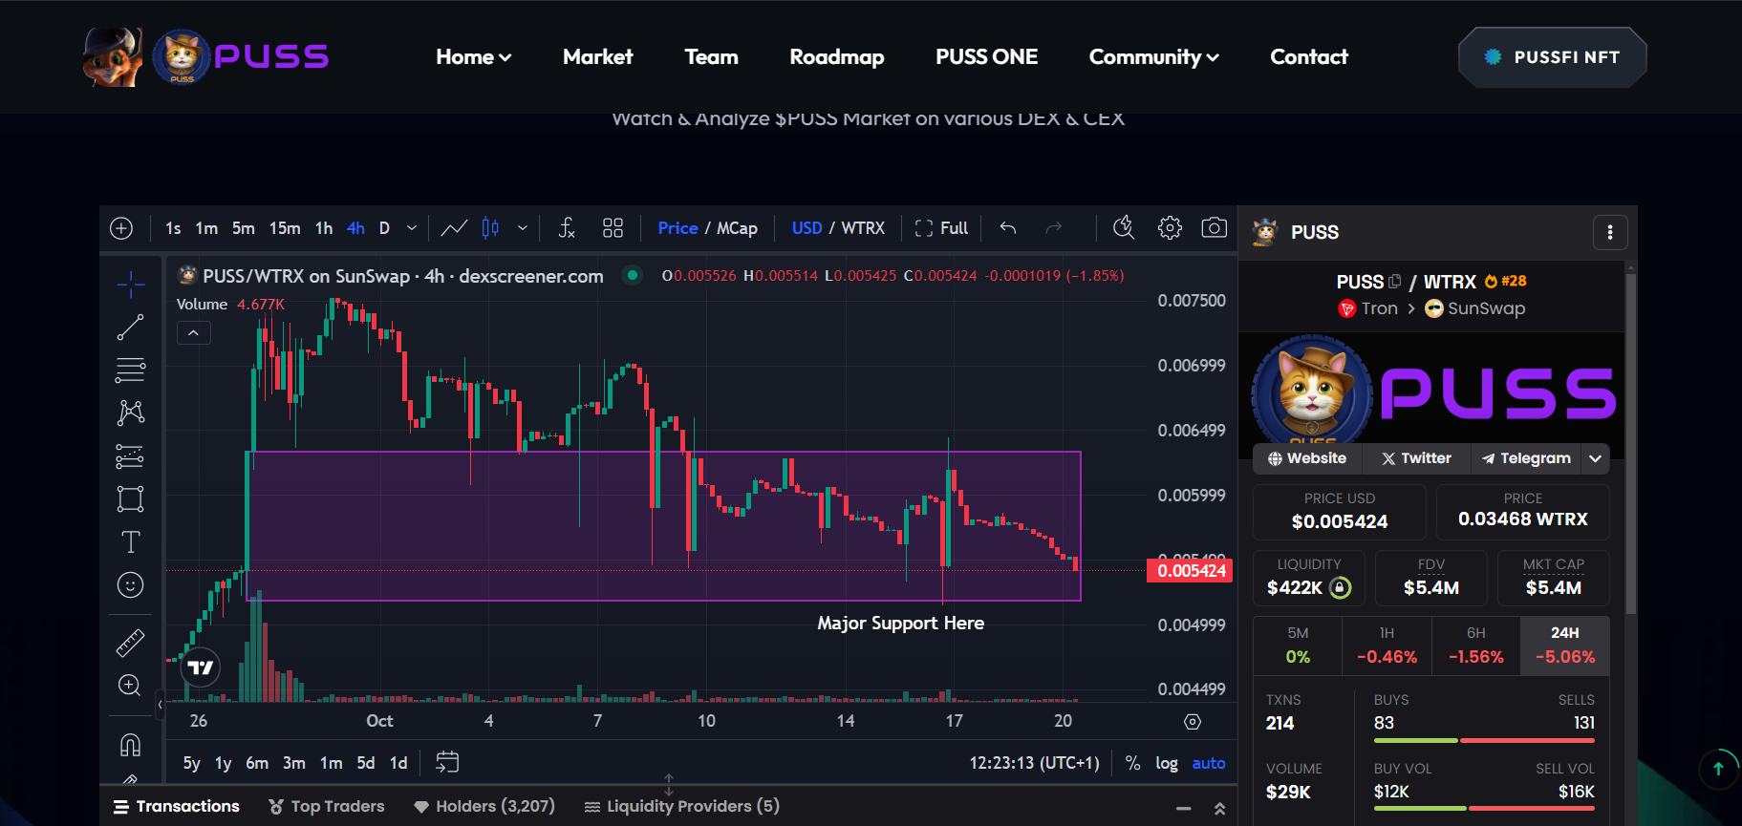The width and height of the screenshot is (1742, 826).
Task: Open chart settings gear icon
Action: (1170, 228)
